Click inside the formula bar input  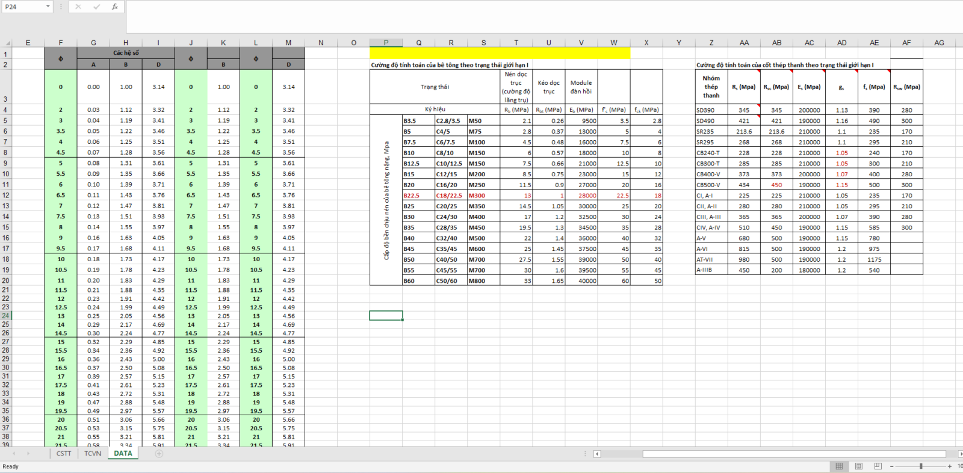point(542,16)
